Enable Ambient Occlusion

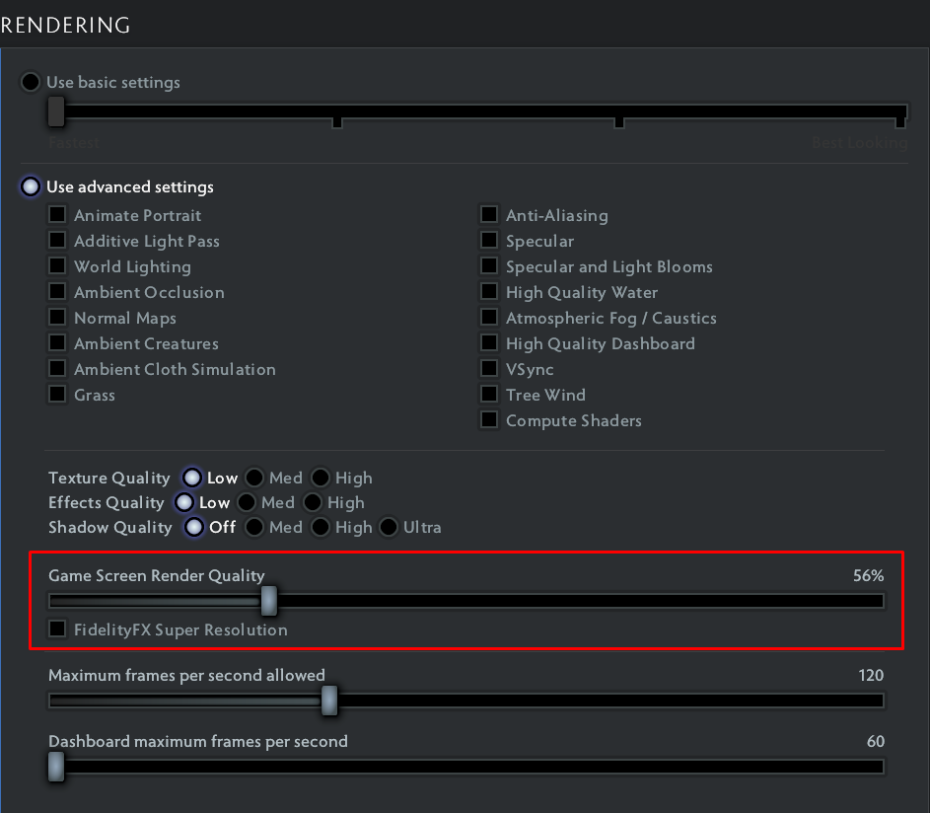click(x=57, y=291)
